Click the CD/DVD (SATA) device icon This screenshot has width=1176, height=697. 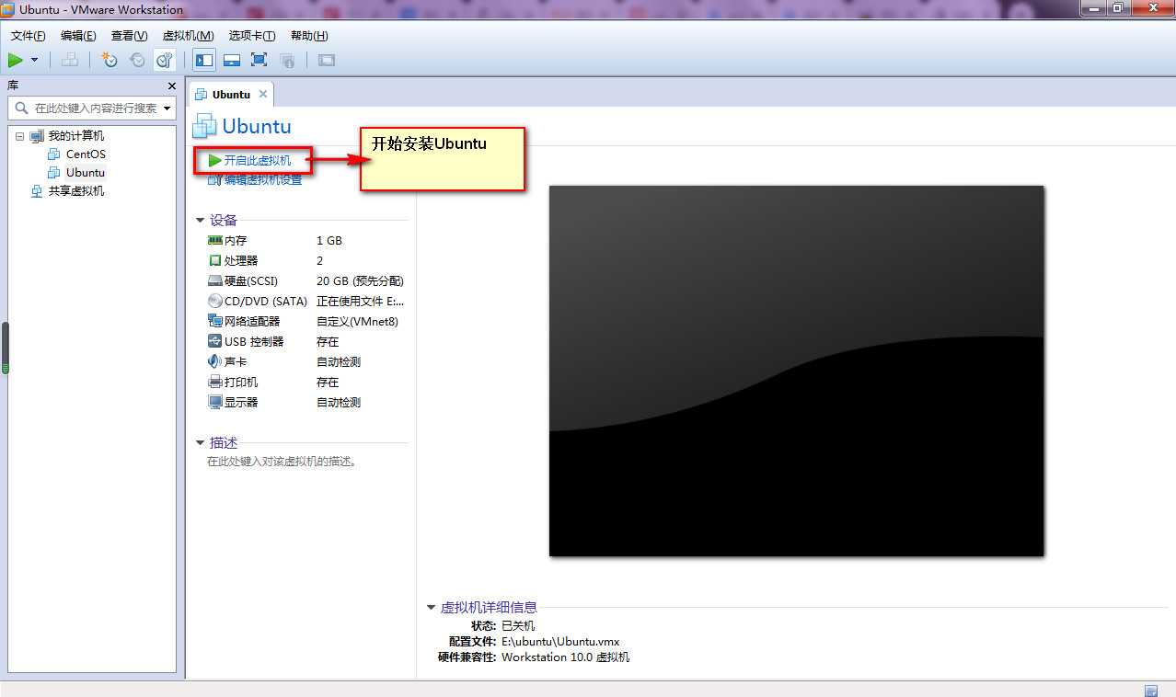(x=215, y=301)
